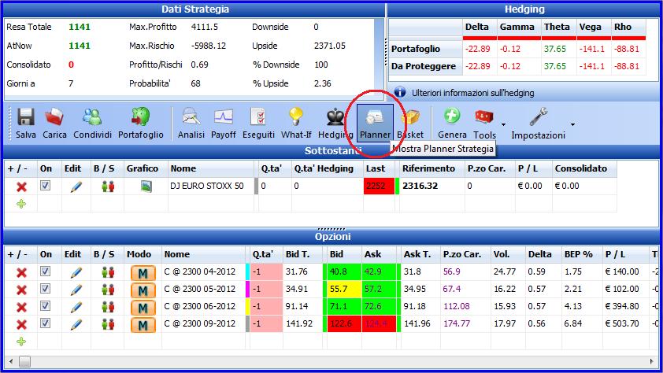This screenshot has width=663, height=373.
Task: Add new option with green plus
Action: (21, 342)
